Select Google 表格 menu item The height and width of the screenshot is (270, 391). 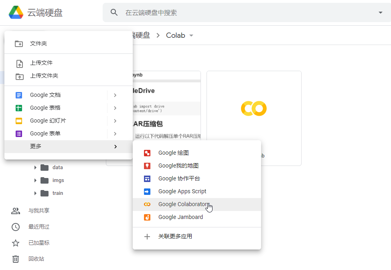pos(56,108)
